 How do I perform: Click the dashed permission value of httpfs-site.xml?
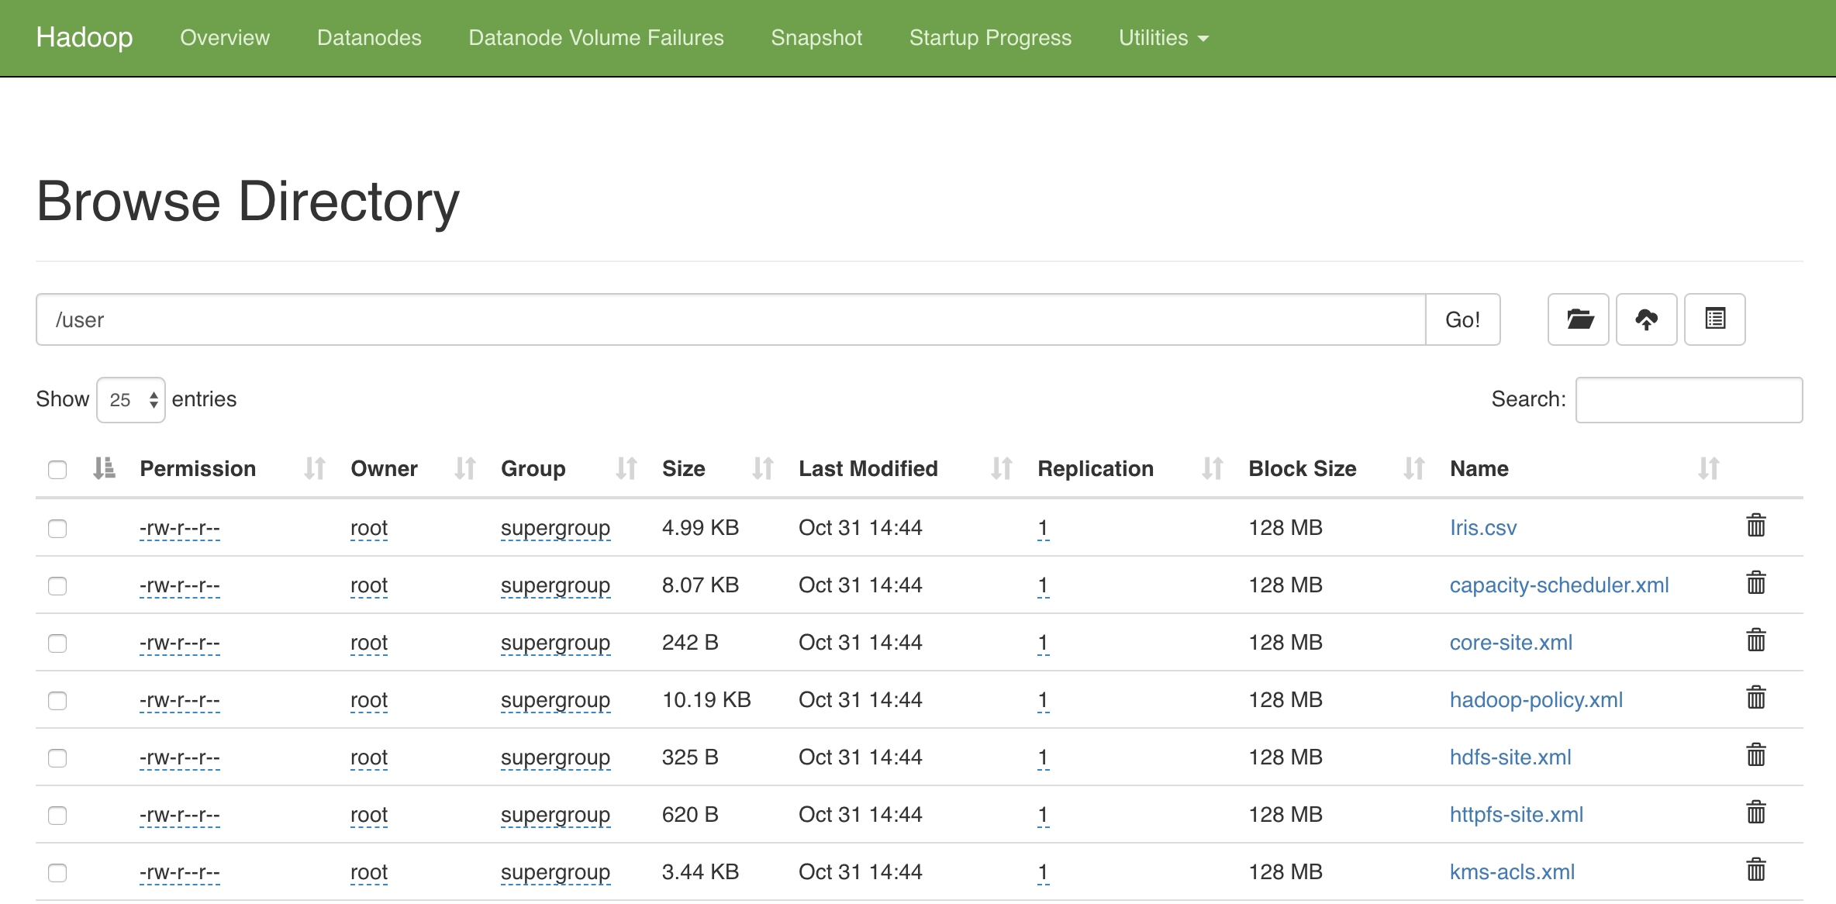tap(180, 816)
